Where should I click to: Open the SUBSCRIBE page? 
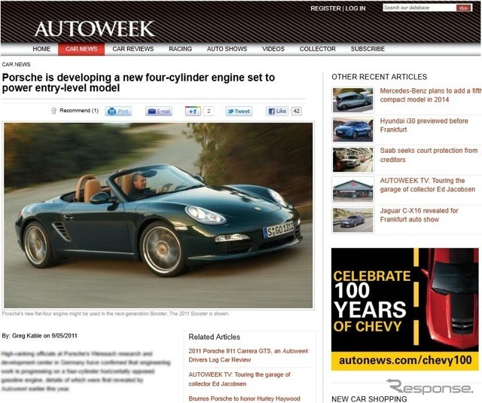(x=368, y=49)
